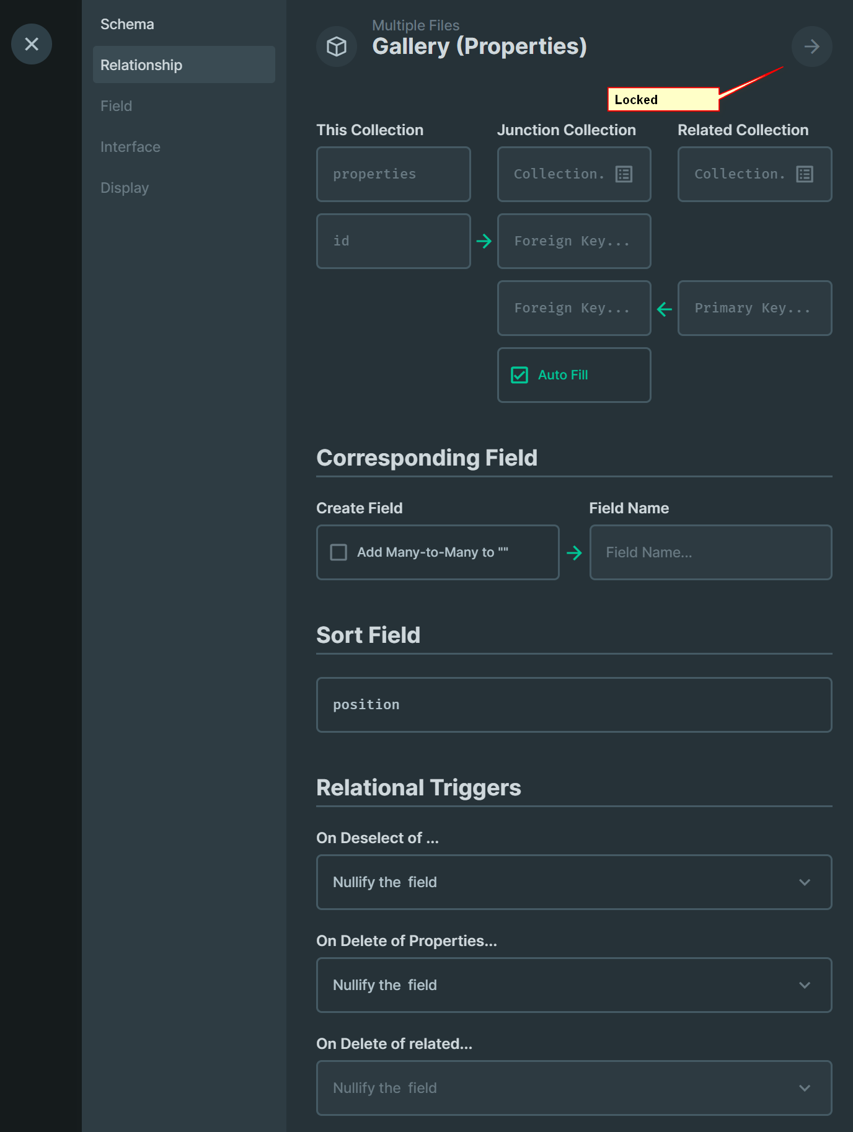Open the On Delete of Properties dropdown
Image resolution: width=853 pixels, height=1132 pixels.
(x=574, y=985)
